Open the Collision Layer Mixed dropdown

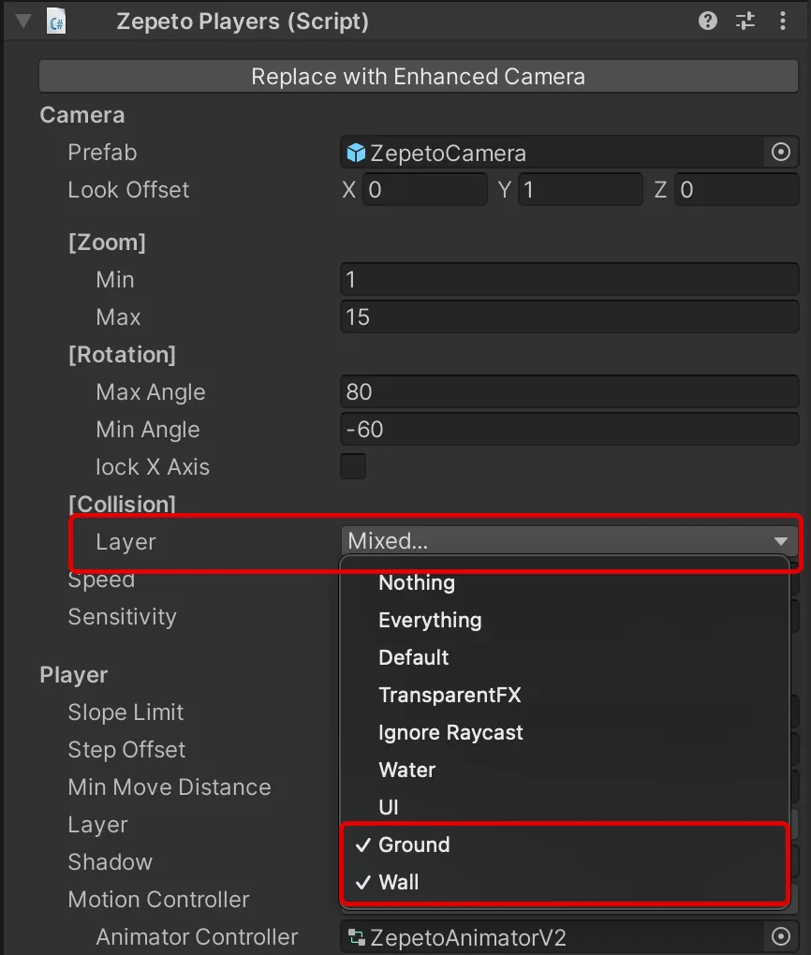[569, 541]
